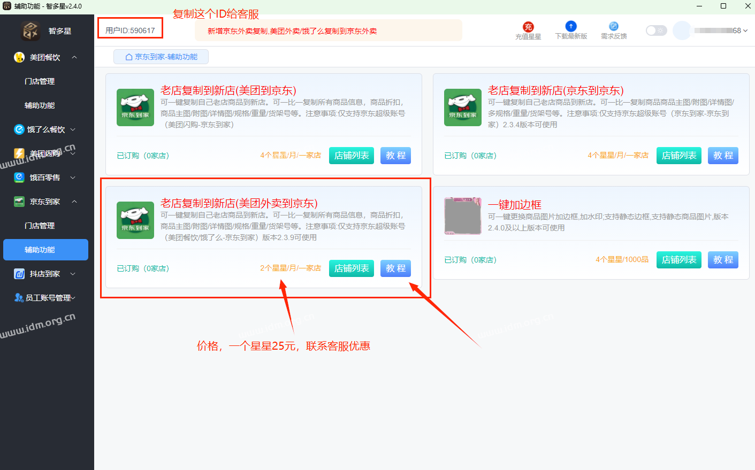
Task: Click the user avatar circle
Action: click(682, 30)
